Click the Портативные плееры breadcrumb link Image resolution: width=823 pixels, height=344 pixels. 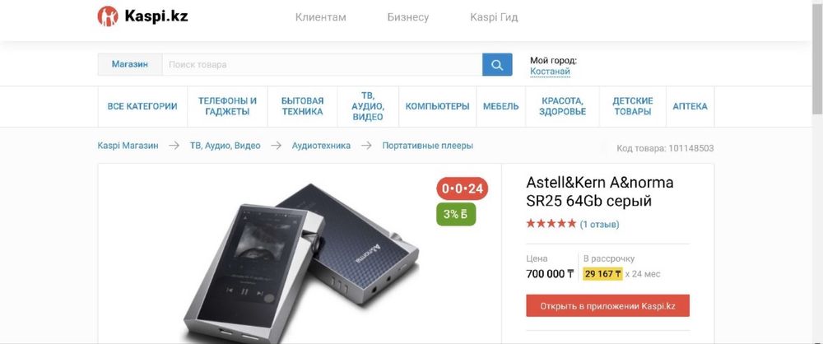pyautogui.click(x=427, y=146)
